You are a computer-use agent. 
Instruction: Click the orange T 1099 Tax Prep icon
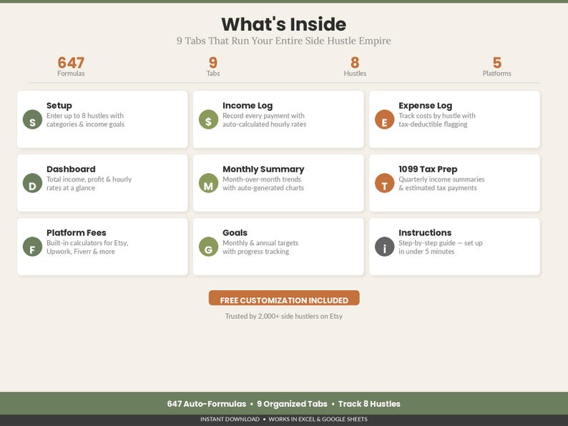[x=385, y=183]
